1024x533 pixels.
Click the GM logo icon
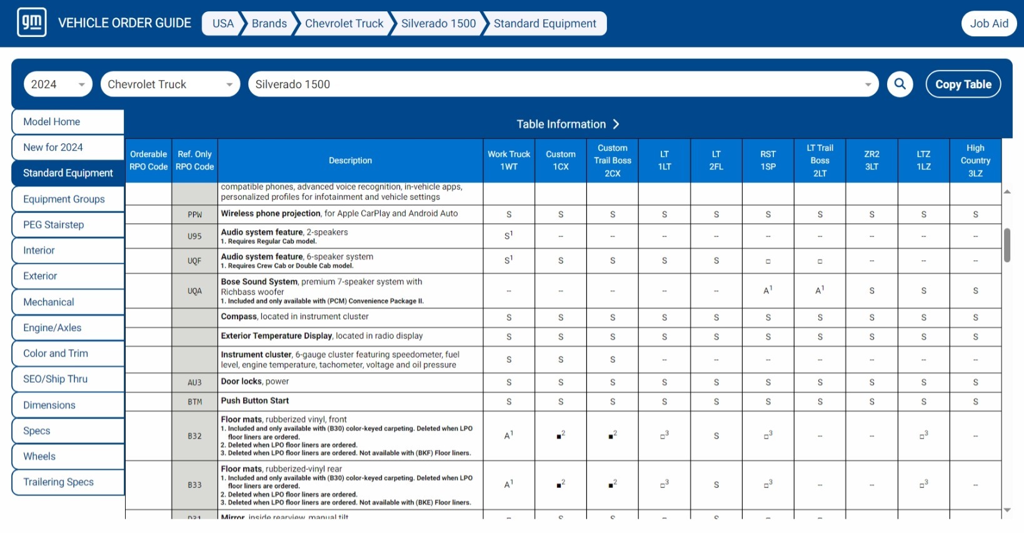pyautogui.click(x=31, y=23)
